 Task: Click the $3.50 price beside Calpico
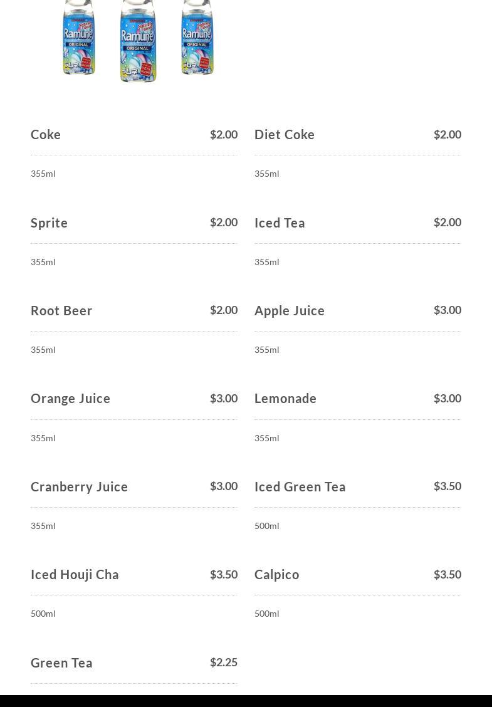[448, 574]
